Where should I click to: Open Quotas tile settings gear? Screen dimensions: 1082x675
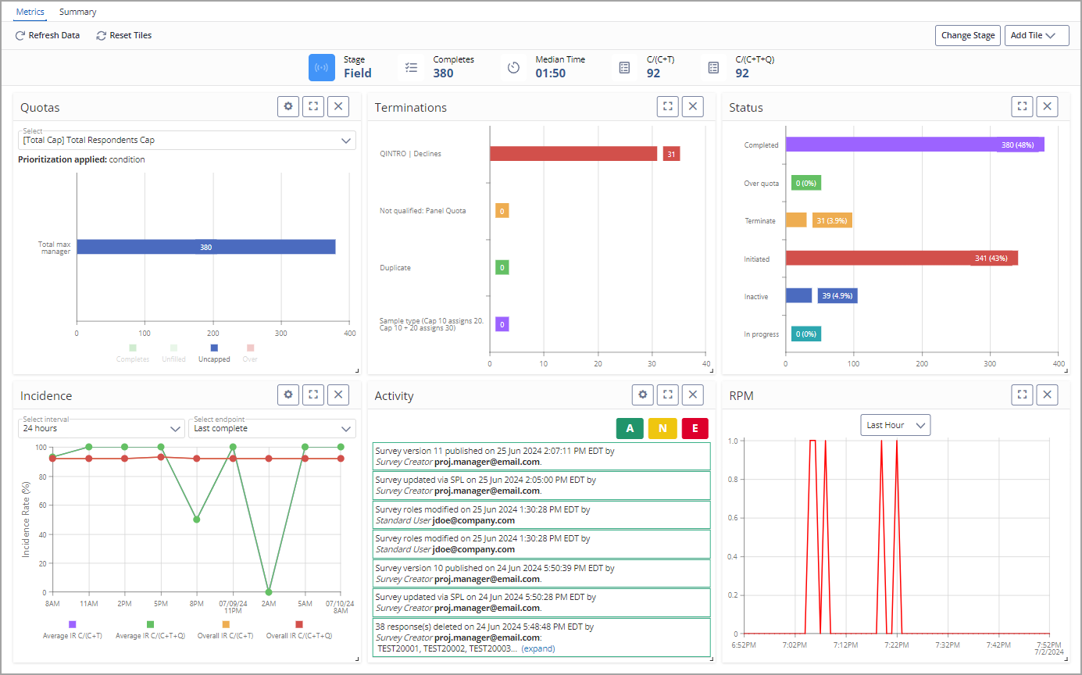click(288, 107)
